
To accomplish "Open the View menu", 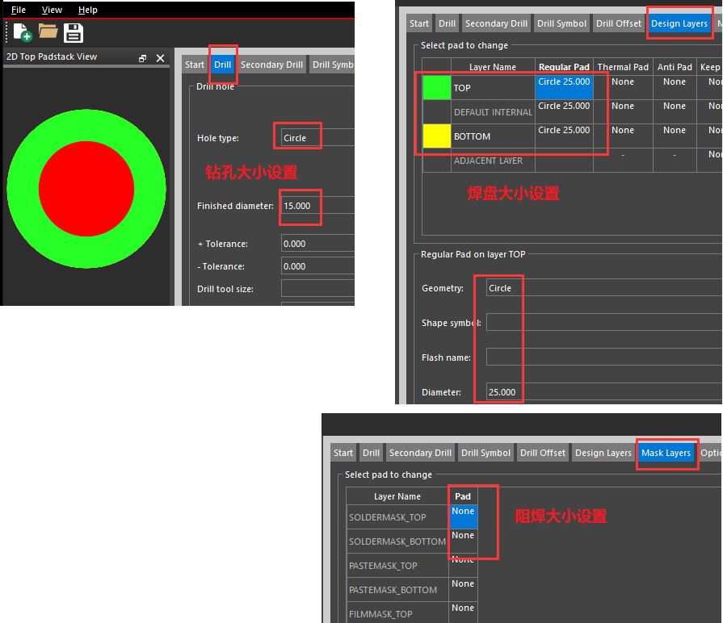I will 52,10.
